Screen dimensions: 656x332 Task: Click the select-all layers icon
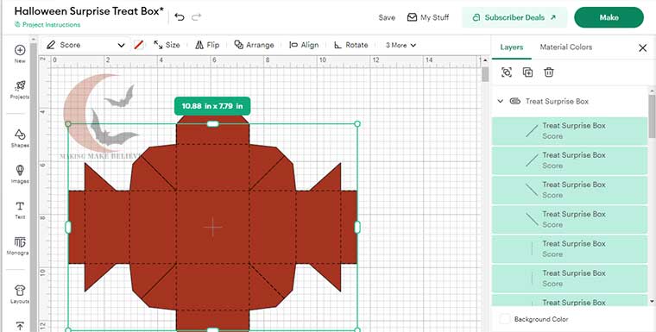[x=506, y=72]
